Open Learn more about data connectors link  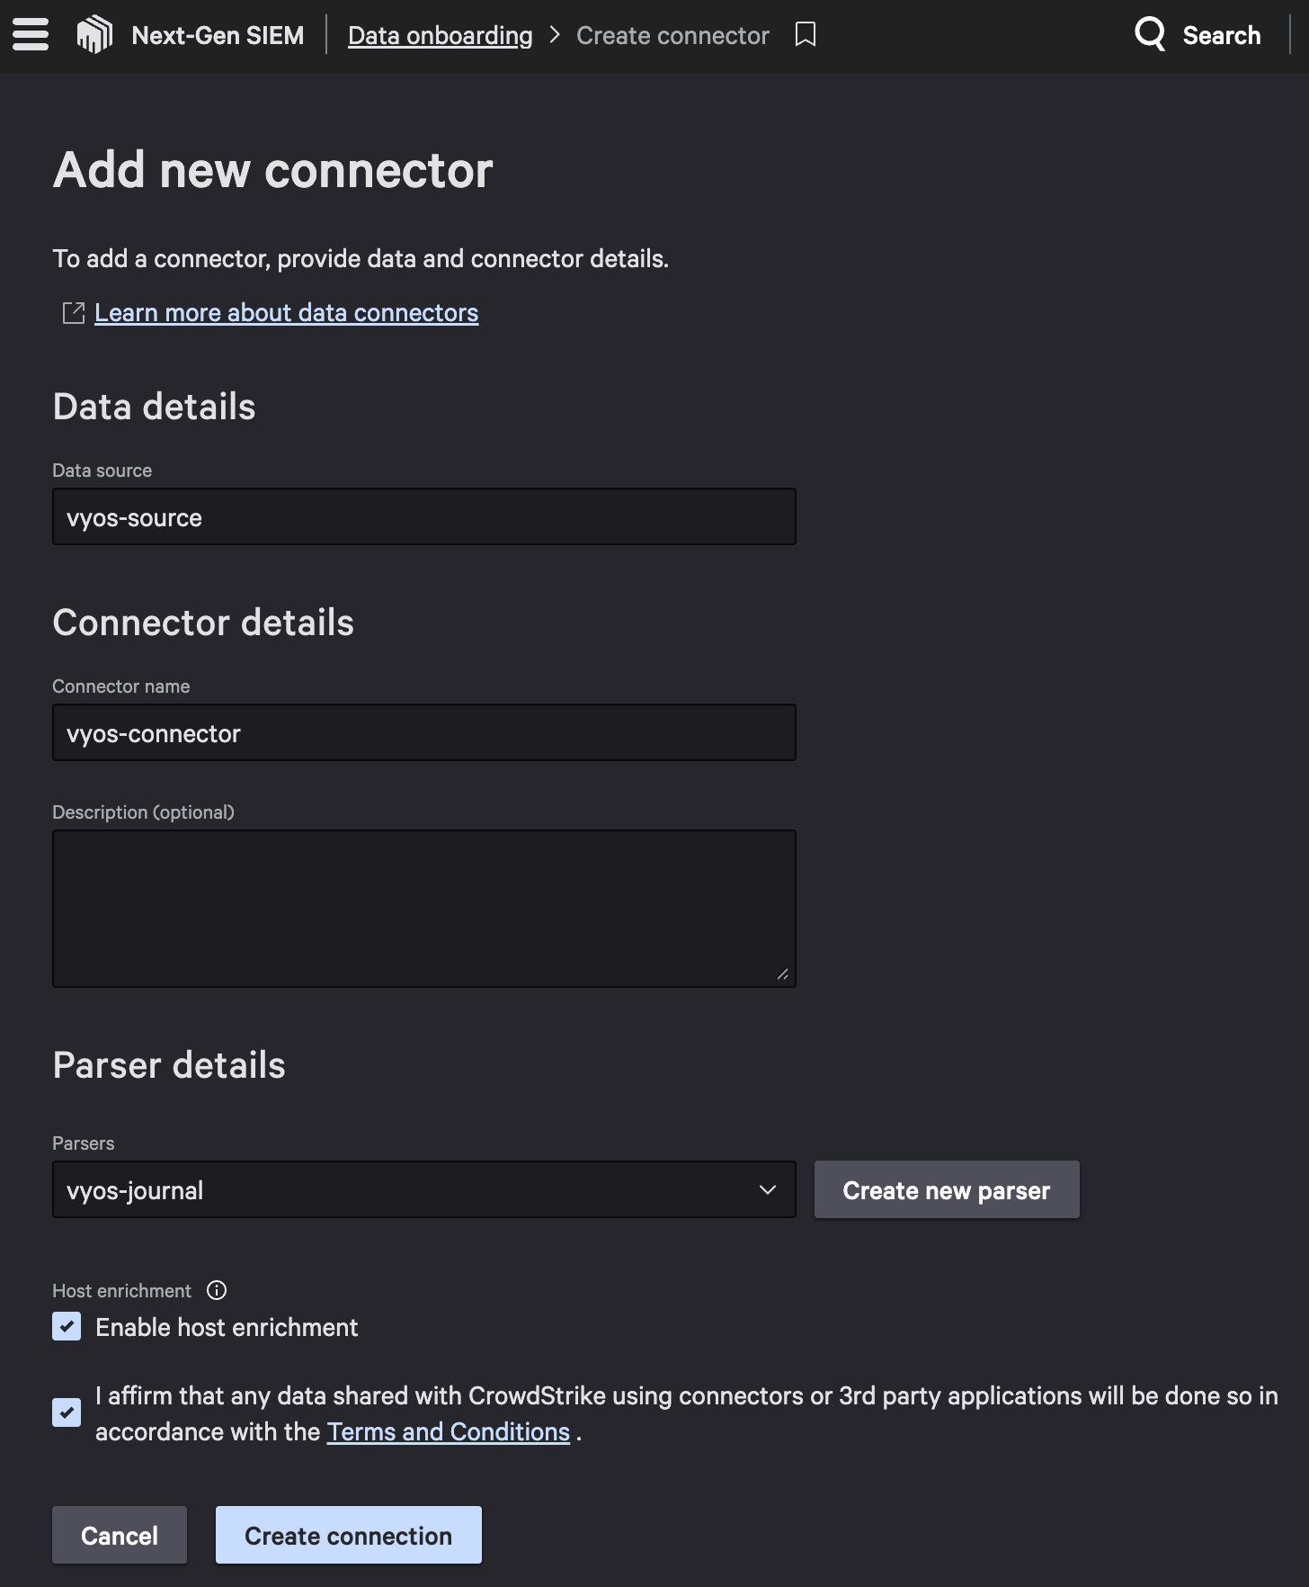[x=286, y=313]
